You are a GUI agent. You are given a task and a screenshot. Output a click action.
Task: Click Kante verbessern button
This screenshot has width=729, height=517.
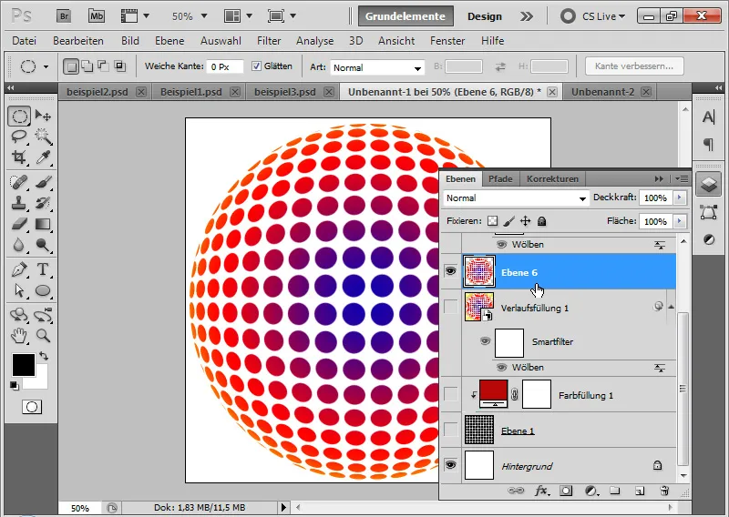pyautogui.click(x=634, y=66)
